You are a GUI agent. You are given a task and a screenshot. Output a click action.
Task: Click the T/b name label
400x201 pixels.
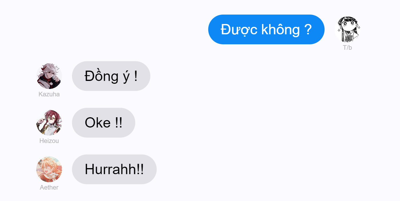click(347, 48)
